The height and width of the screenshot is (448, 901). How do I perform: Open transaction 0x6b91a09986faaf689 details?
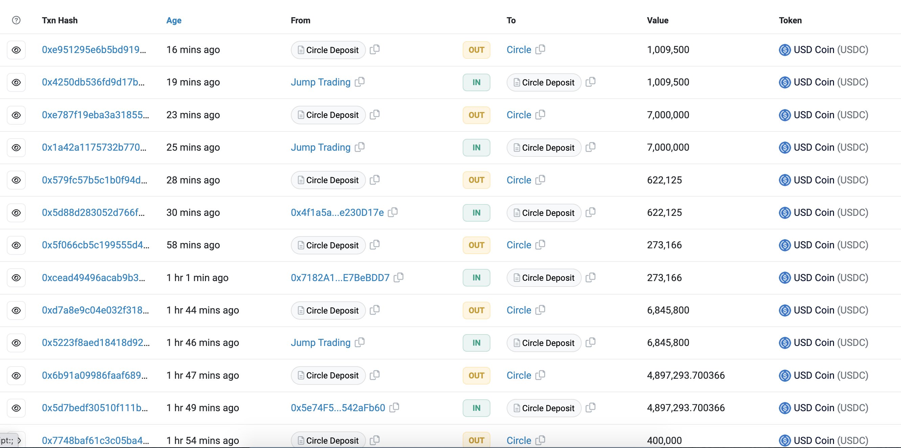pos(94,375)
